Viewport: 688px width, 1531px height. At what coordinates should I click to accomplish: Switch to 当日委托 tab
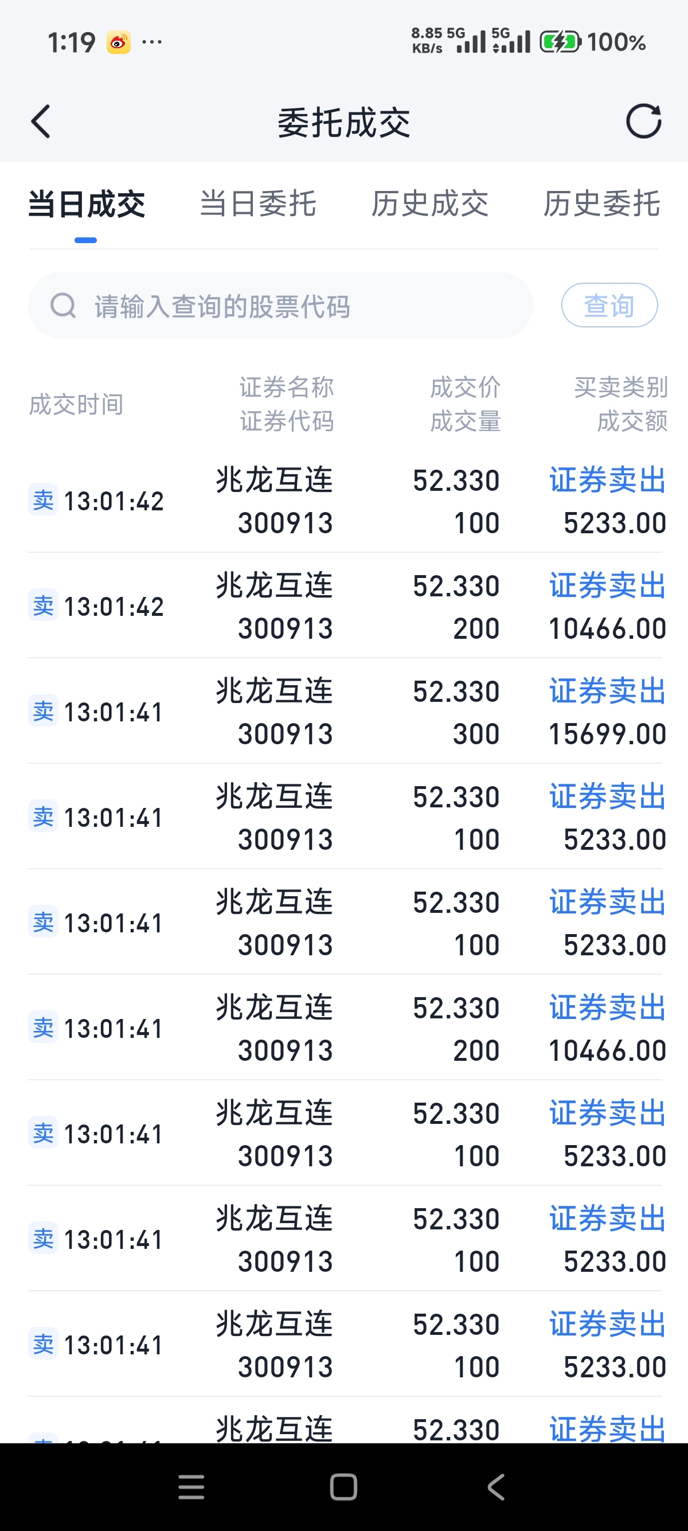click(x=258, y=204)
